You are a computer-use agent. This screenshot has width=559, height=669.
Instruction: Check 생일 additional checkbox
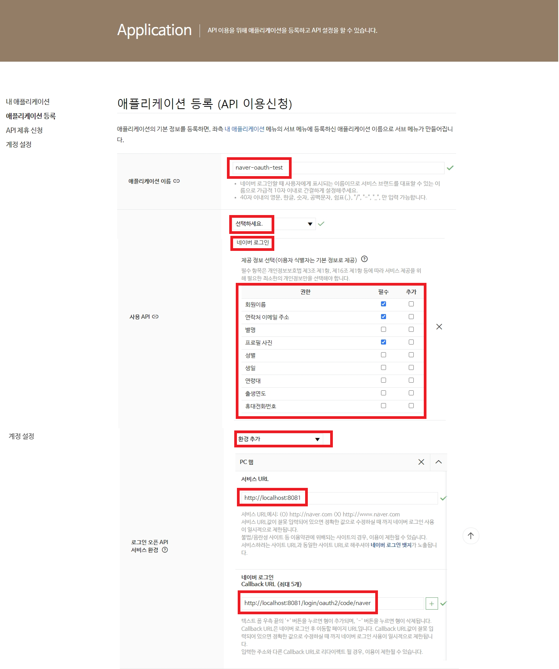[411, 368]
